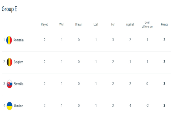Click the Group E heading
The image size is (171, 116).
pyautogui.click(x=9, y=9)
